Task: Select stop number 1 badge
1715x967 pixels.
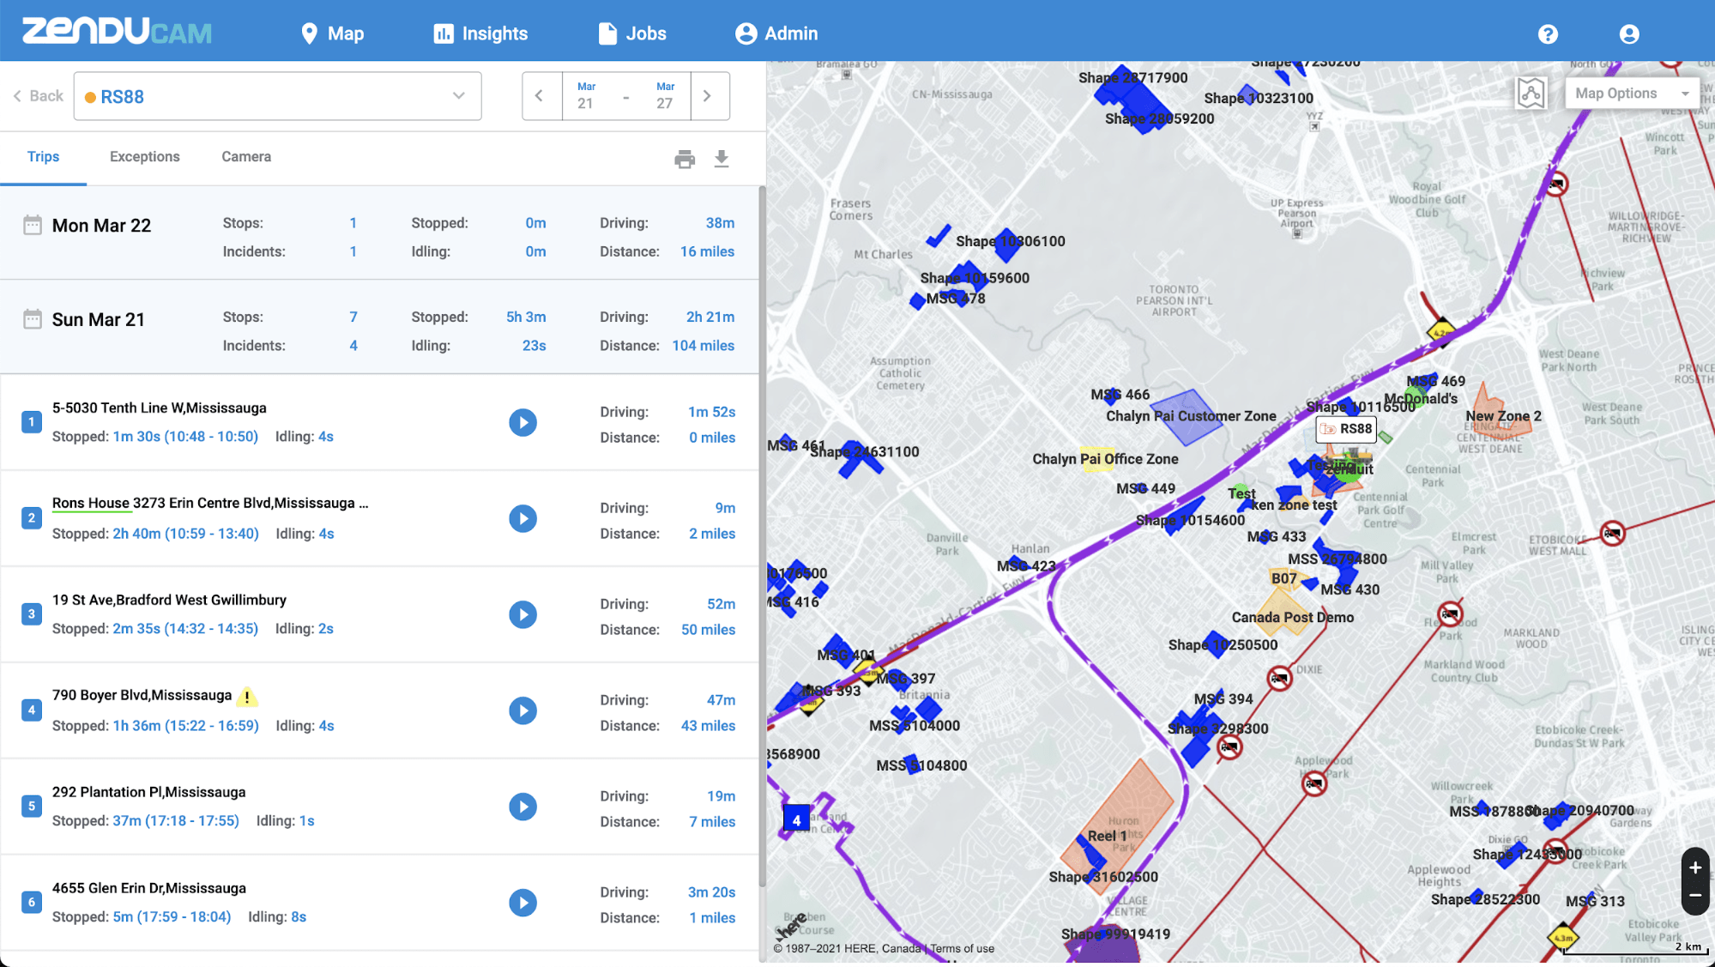Action: tap(32, 422)
